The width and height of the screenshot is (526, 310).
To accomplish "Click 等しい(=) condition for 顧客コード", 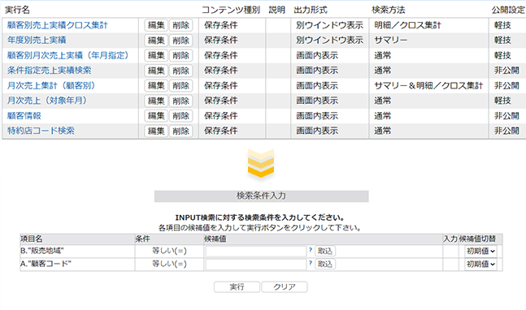I will (169, 264).
